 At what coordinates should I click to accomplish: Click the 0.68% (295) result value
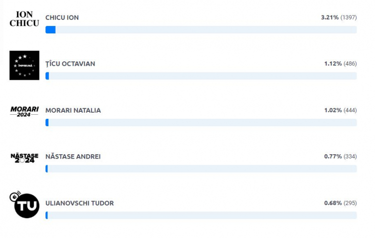click(340, 203)
